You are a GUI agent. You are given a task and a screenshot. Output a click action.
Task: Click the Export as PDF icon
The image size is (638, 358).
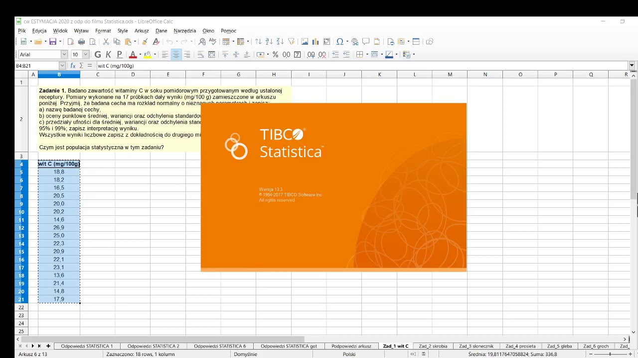click(x=71, y=42)
